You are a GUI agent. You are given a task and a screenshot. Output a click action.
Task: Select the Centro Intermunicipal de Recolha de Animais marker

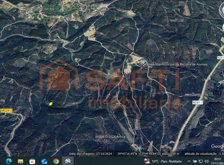coord(143,62)
